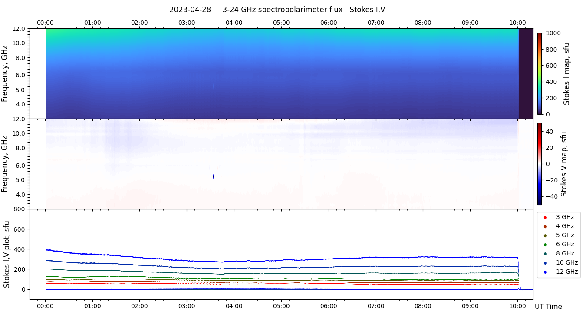Click the black spike in Stokes V map
The height and width of the screenshot is (315, 586).
click(x=213, y=176)
